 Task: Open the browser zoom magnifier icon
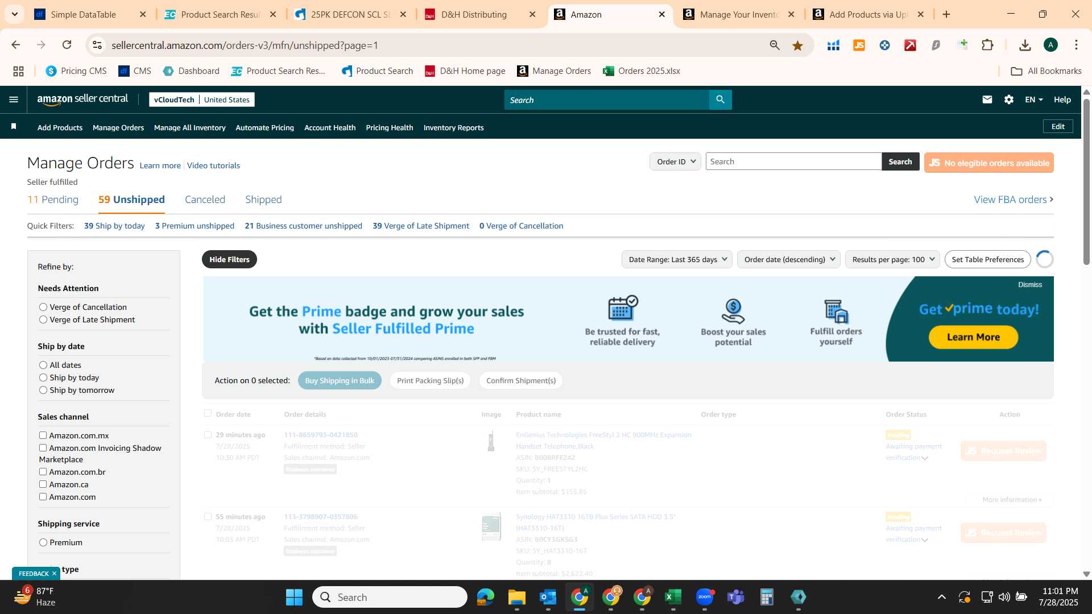(774, 45)
